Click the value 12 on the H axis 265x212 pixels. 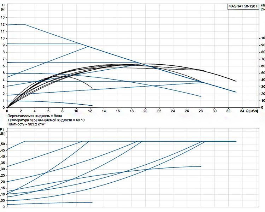3,24
